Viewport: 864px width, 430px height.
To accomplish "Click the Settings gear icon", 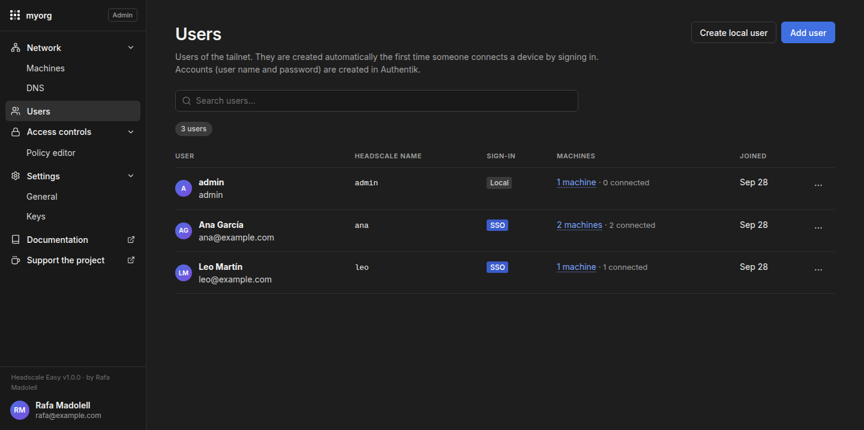I will coord(16,176).
